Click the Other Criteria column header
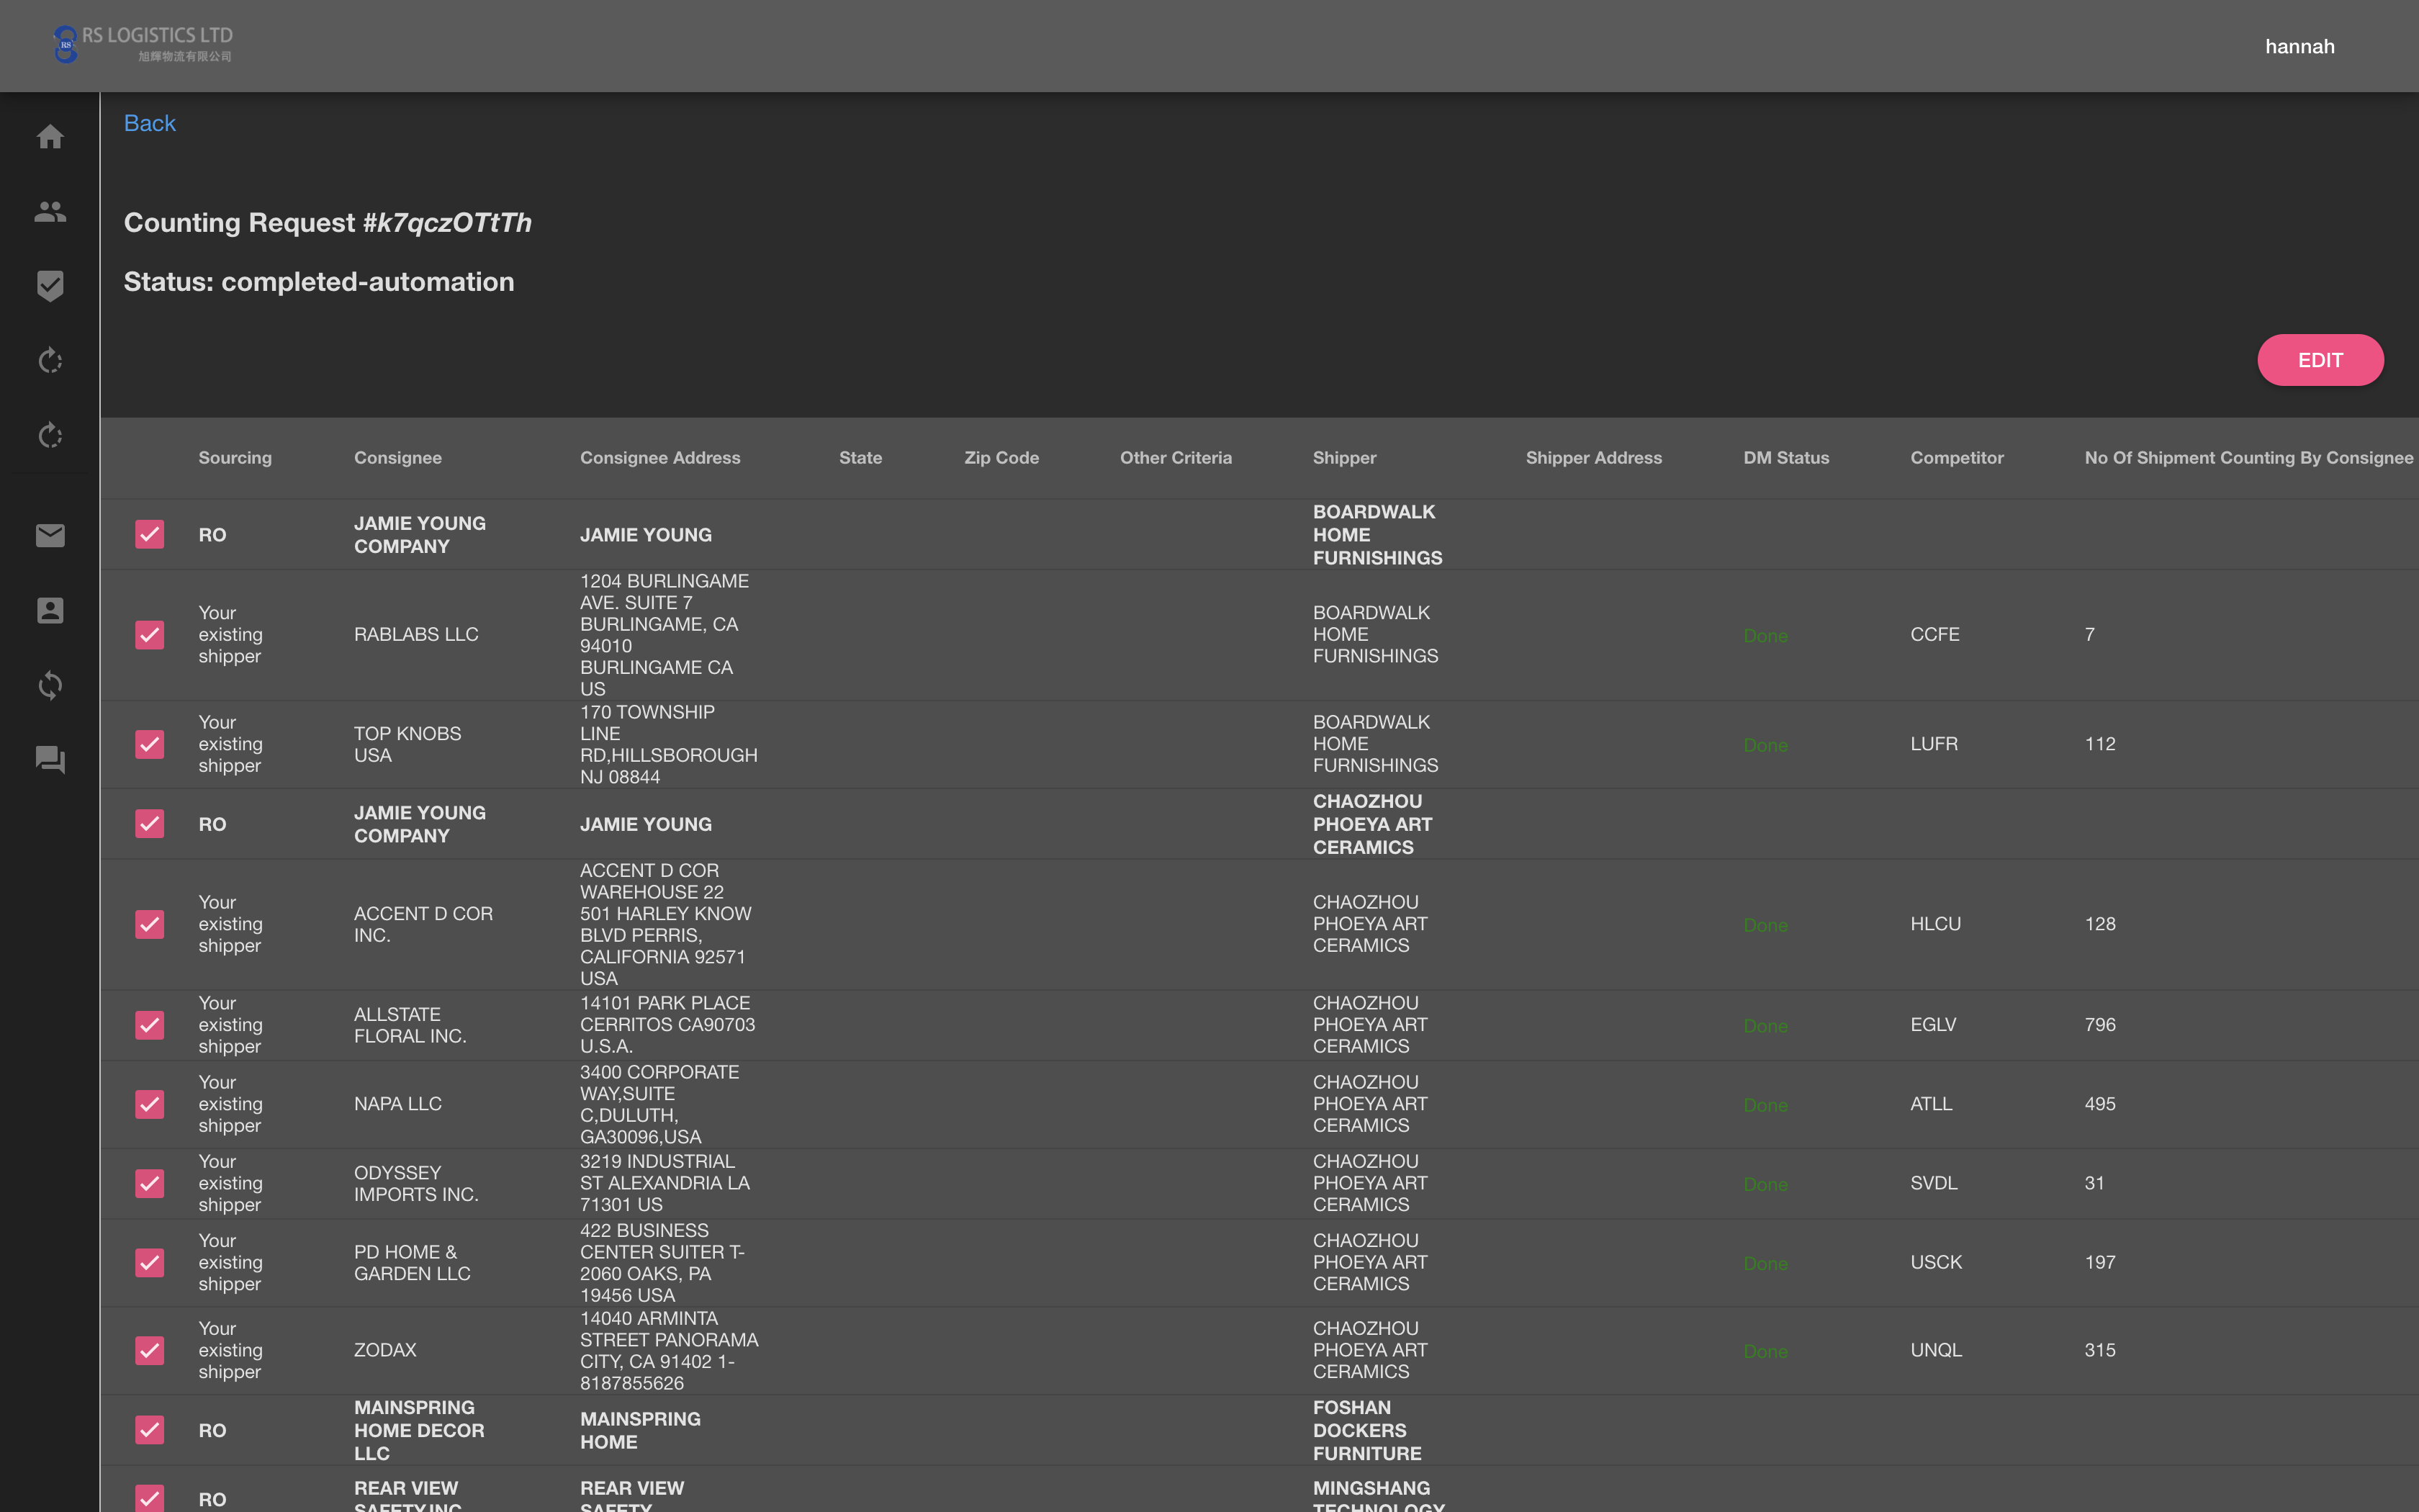2419x1512 pixels. tap(1176, 458)
